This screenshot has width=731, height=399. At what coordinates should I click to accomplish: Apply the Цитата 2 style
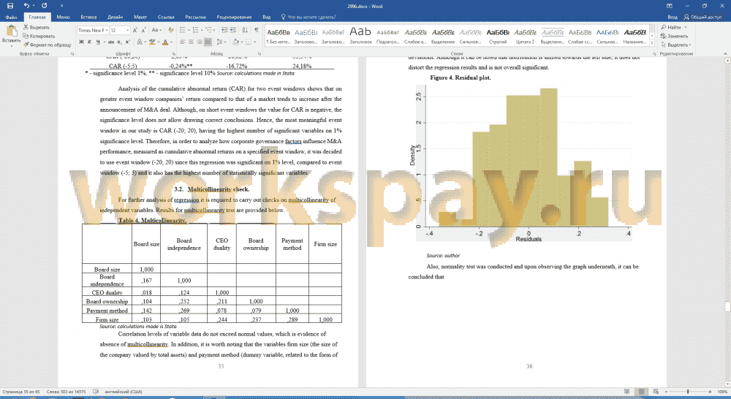pos(525,35)
